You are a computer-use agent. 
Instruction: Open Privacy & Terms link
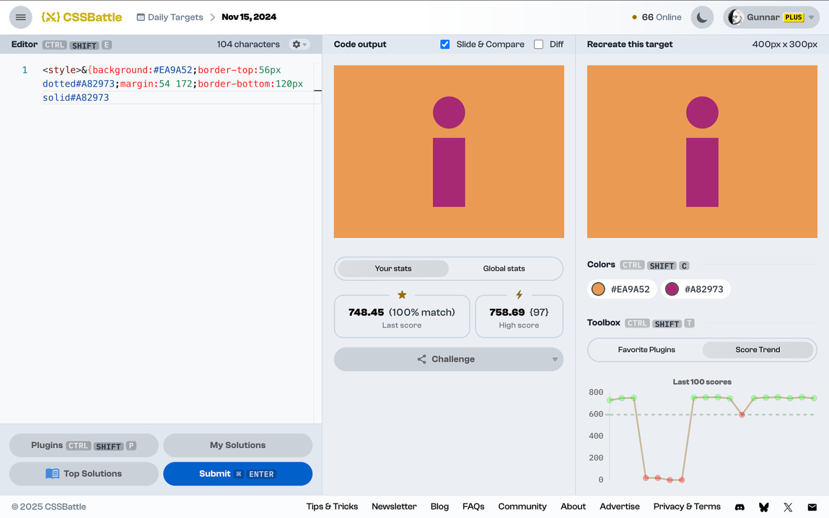687,507
